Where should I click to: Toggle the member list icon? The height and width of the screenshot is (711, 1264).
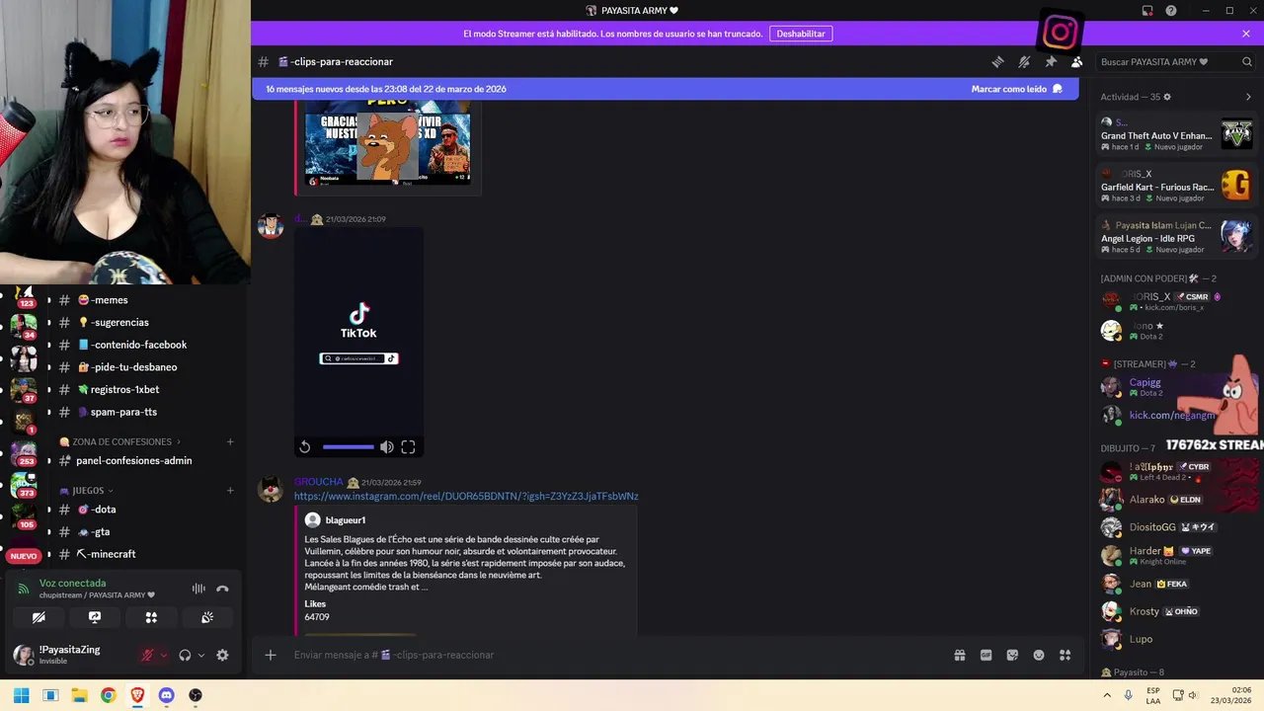(x=1077, y=61)
